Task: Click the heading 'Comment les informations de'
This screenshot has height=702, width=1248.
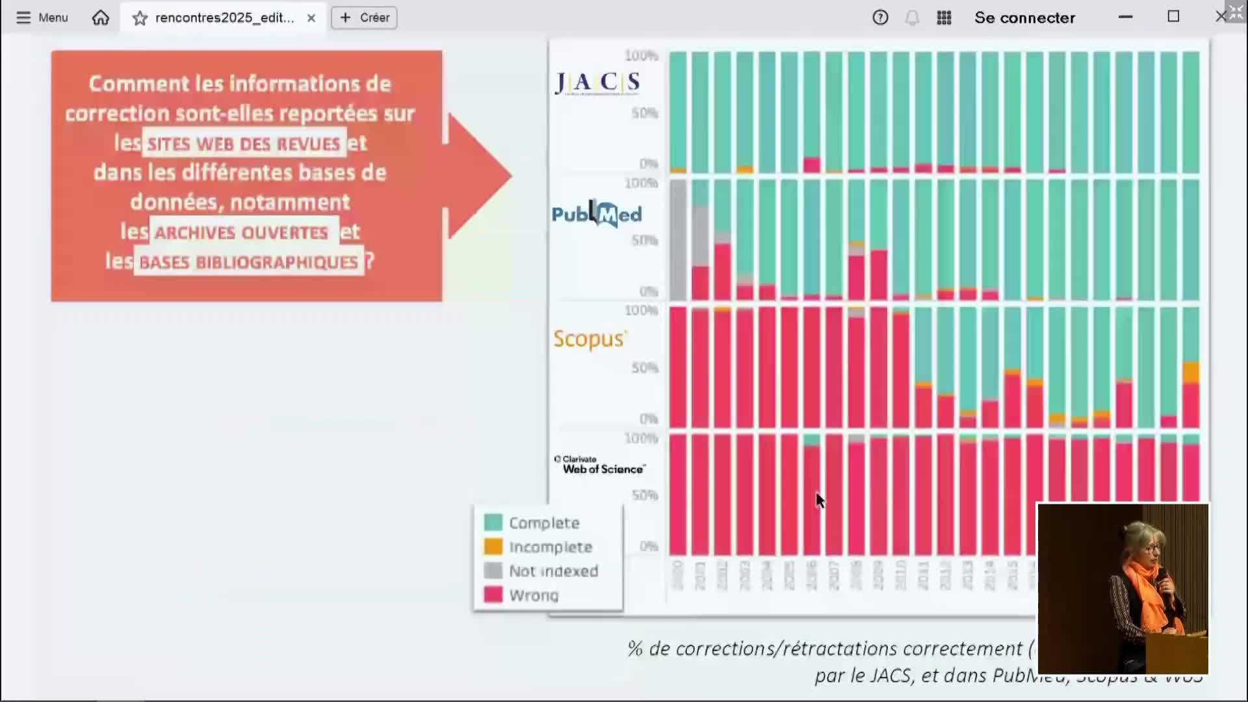Action: (x=240, y=84)
